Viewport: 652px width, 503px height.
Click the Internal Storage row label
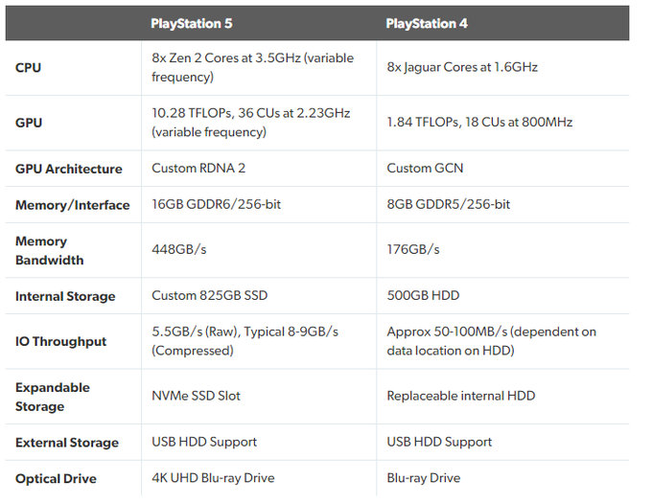(x=65, y=296)
